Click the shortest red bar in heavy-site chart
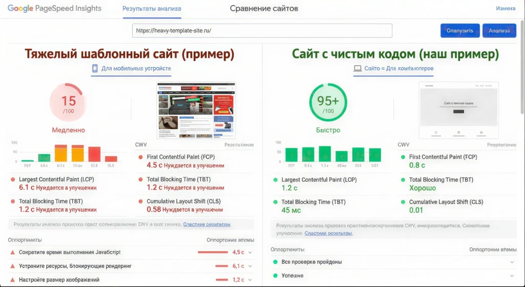Image resolution: width=525 pixels, height=287 pixels. pyautogui.click(x=111, y=159)
